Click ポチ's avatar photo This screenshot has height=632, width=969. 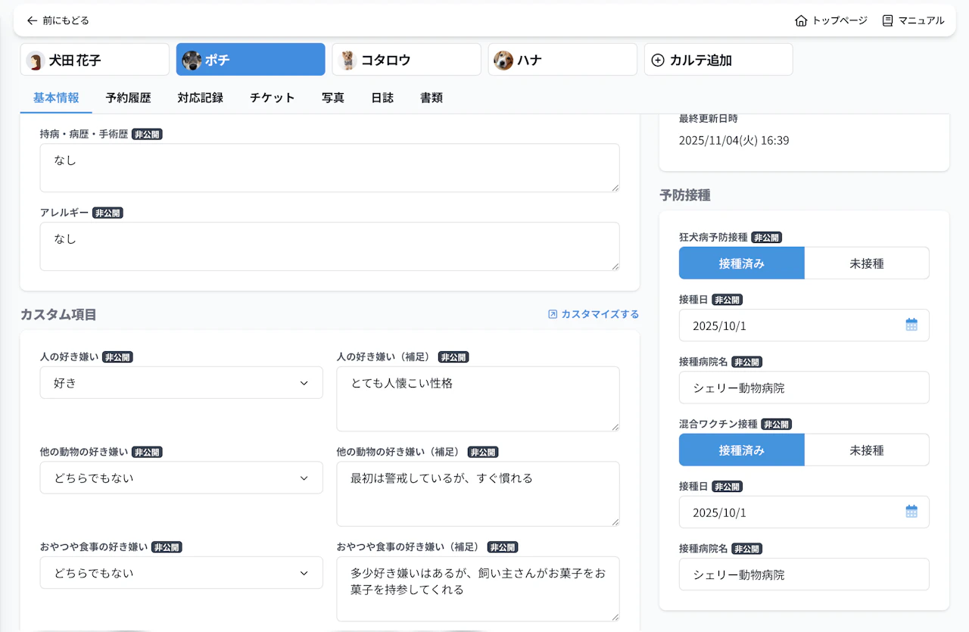coord(192,59)
